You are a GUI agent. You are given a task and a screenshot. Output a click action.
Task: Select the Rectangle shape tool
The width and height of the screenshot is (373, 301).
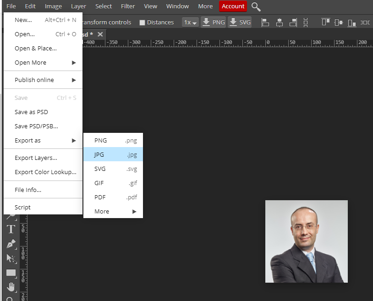[x=11, y=273]
